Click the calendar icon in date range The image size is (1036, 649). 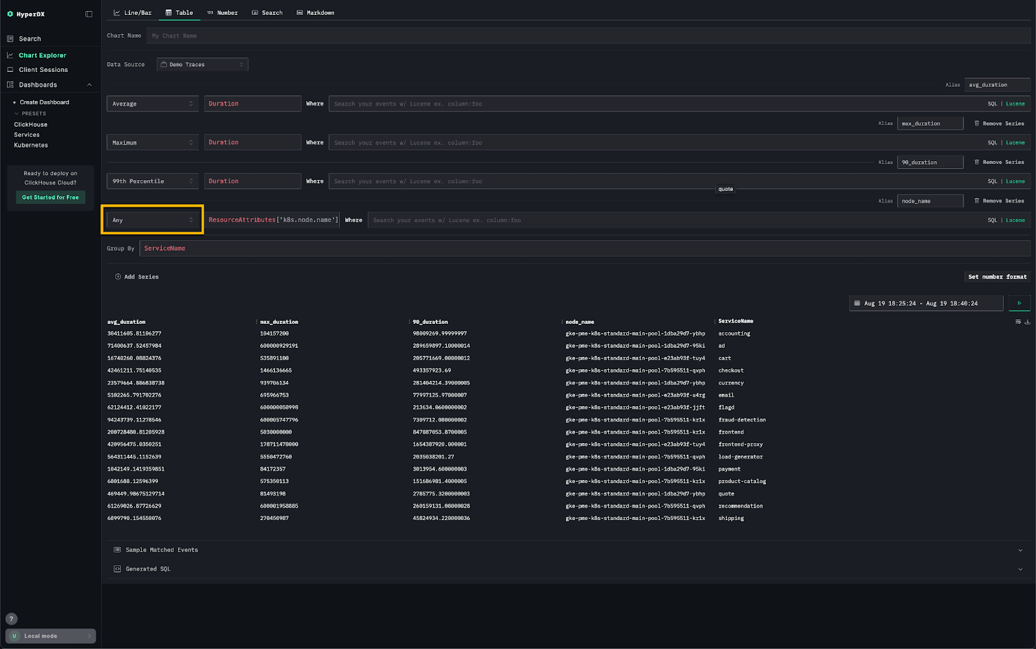[857, 303]
